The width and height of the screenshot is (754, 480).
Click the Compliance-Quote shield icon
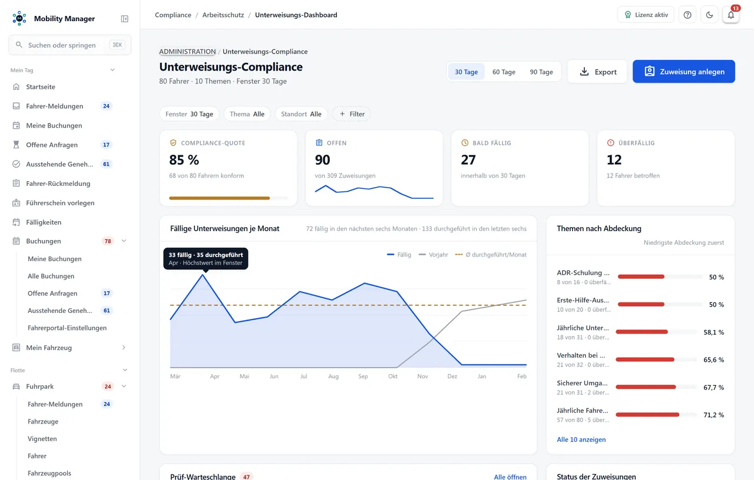pyautogui.click(x=173, y=143)
